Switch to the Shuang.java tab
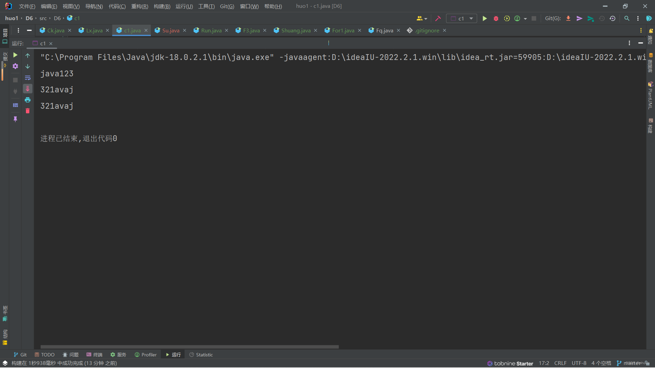The width and height of the screenshot is (655, 368). pyautogui.click(x=295, y=30)
